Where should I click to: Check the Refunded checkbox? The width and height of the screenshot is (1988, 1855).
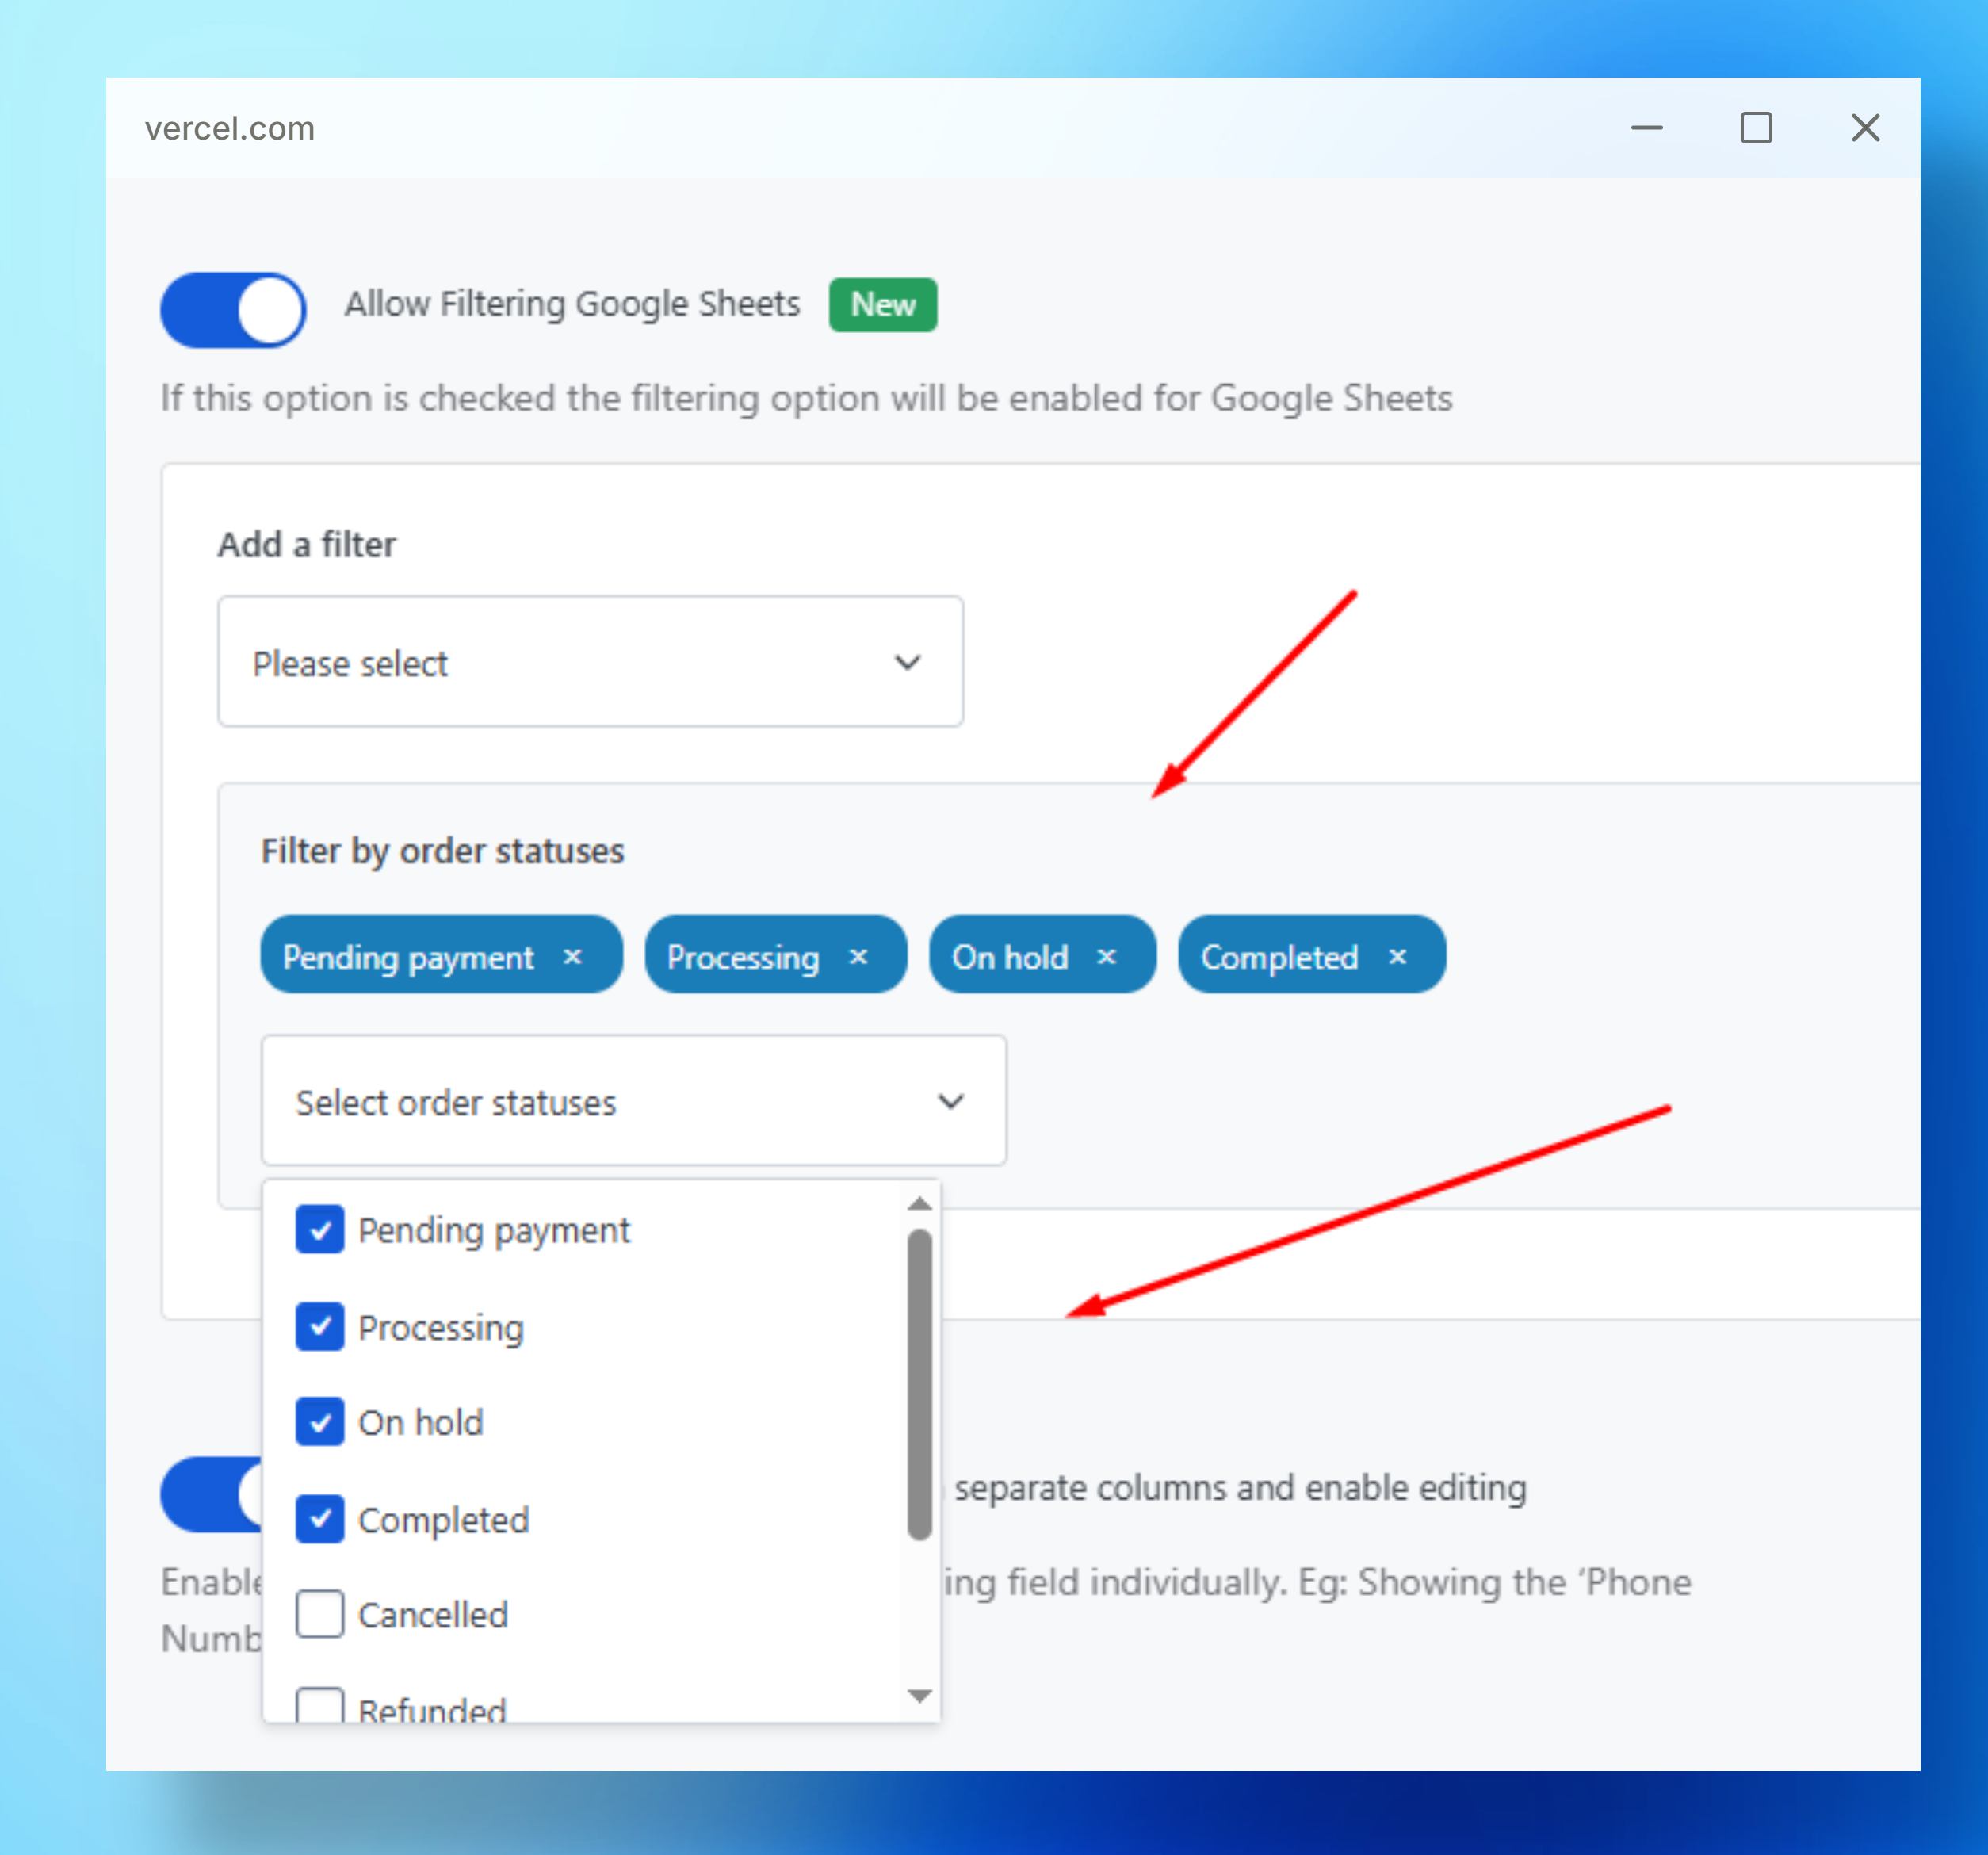[320, 1705]
